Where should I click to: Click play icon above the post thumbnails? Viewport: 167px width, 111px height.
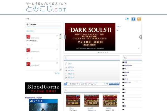tap(66, 90)
